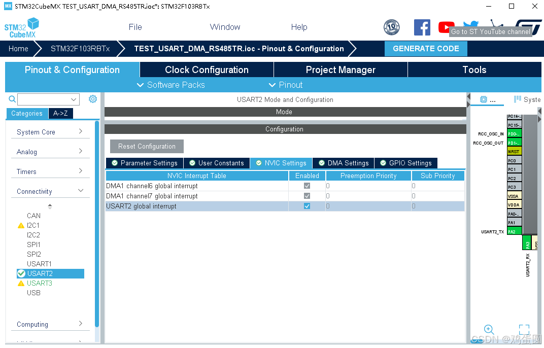Image resolution: width=544 pixels, height=348 pixels.
Task: Click the search magnifier icon in categories panel
Action: (x=12, y=99)
